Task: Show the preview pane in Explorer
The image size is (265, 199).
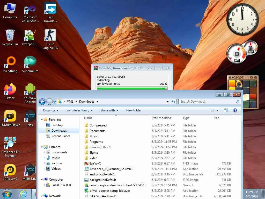Action: 226,110
